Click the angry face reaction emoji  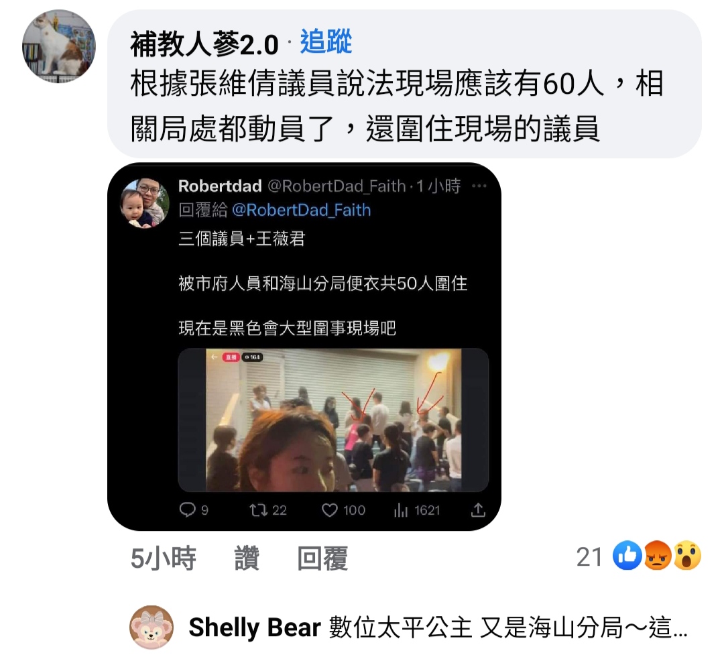(x=658, y=556)
